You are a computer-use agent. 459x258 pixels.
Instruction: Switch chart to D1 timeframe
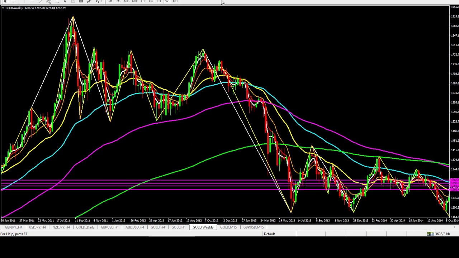coord(159,1)
